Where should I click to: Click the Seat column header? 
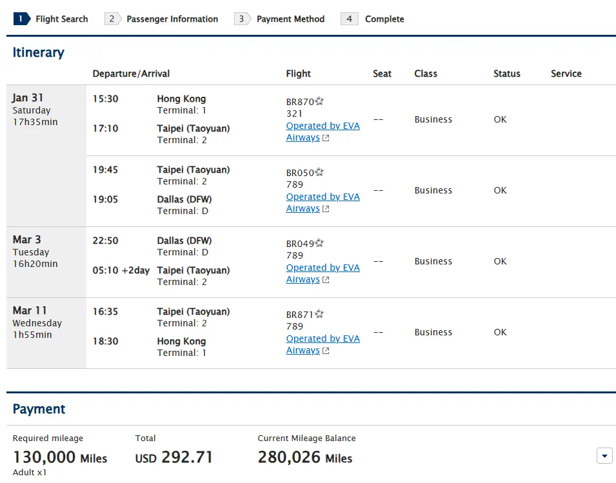coord(382,74)
